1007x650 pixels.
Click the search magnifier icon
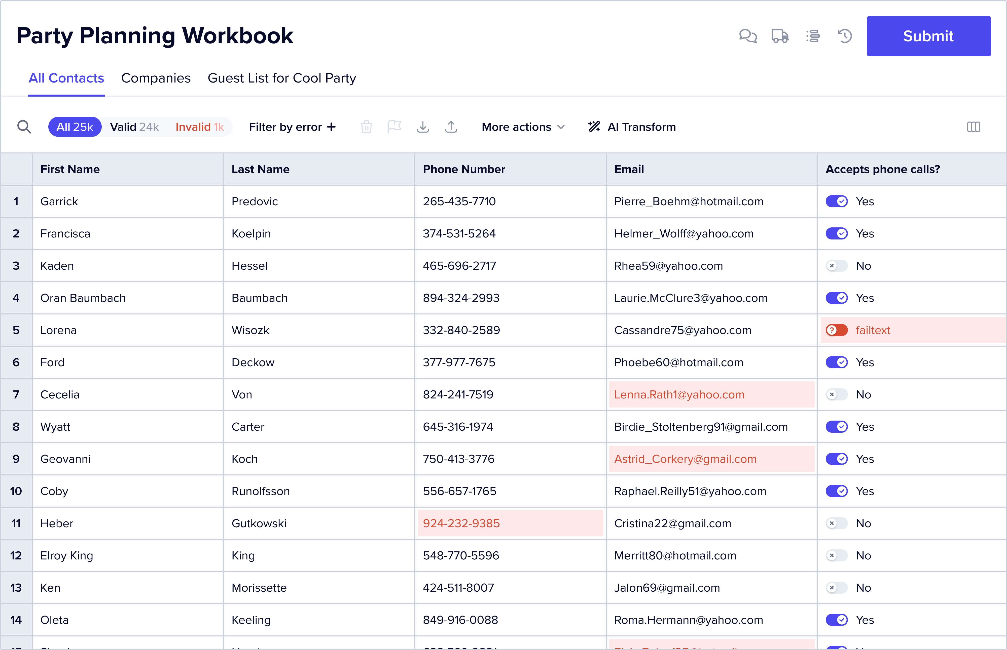pyautogui.click(x=24, y=127)
